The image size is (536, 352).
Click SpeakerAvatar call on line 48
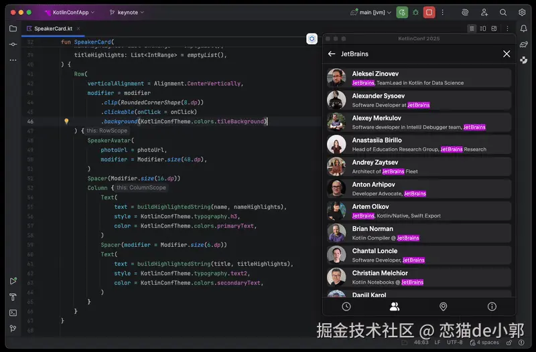point(109,141)
